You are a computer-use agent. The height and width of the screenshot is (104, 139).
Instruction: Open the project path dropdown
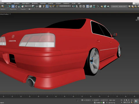(x=119, y=6)
